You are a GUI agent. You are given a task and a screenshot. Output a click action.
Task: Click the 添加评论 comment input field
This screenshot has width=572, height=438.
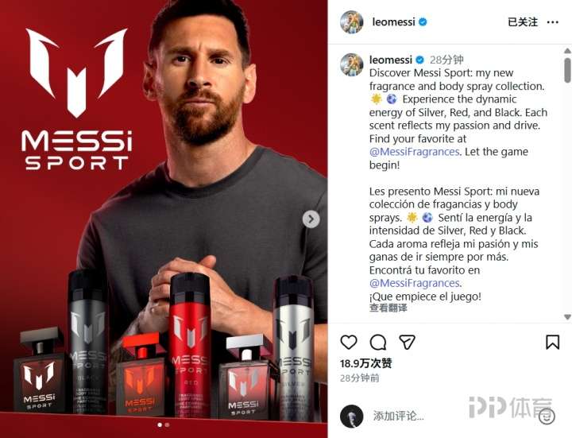tap(452, 416)
